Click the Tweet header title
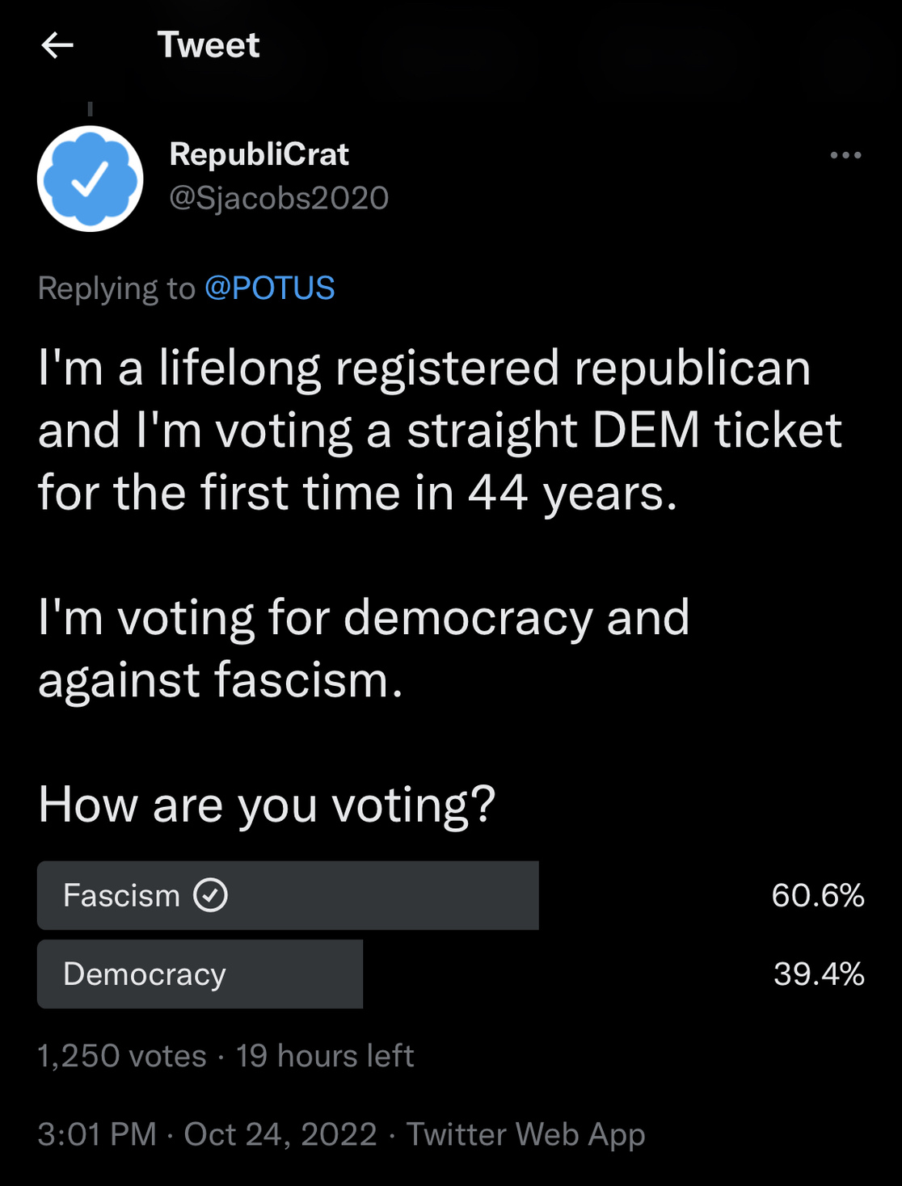 (208, 45)
